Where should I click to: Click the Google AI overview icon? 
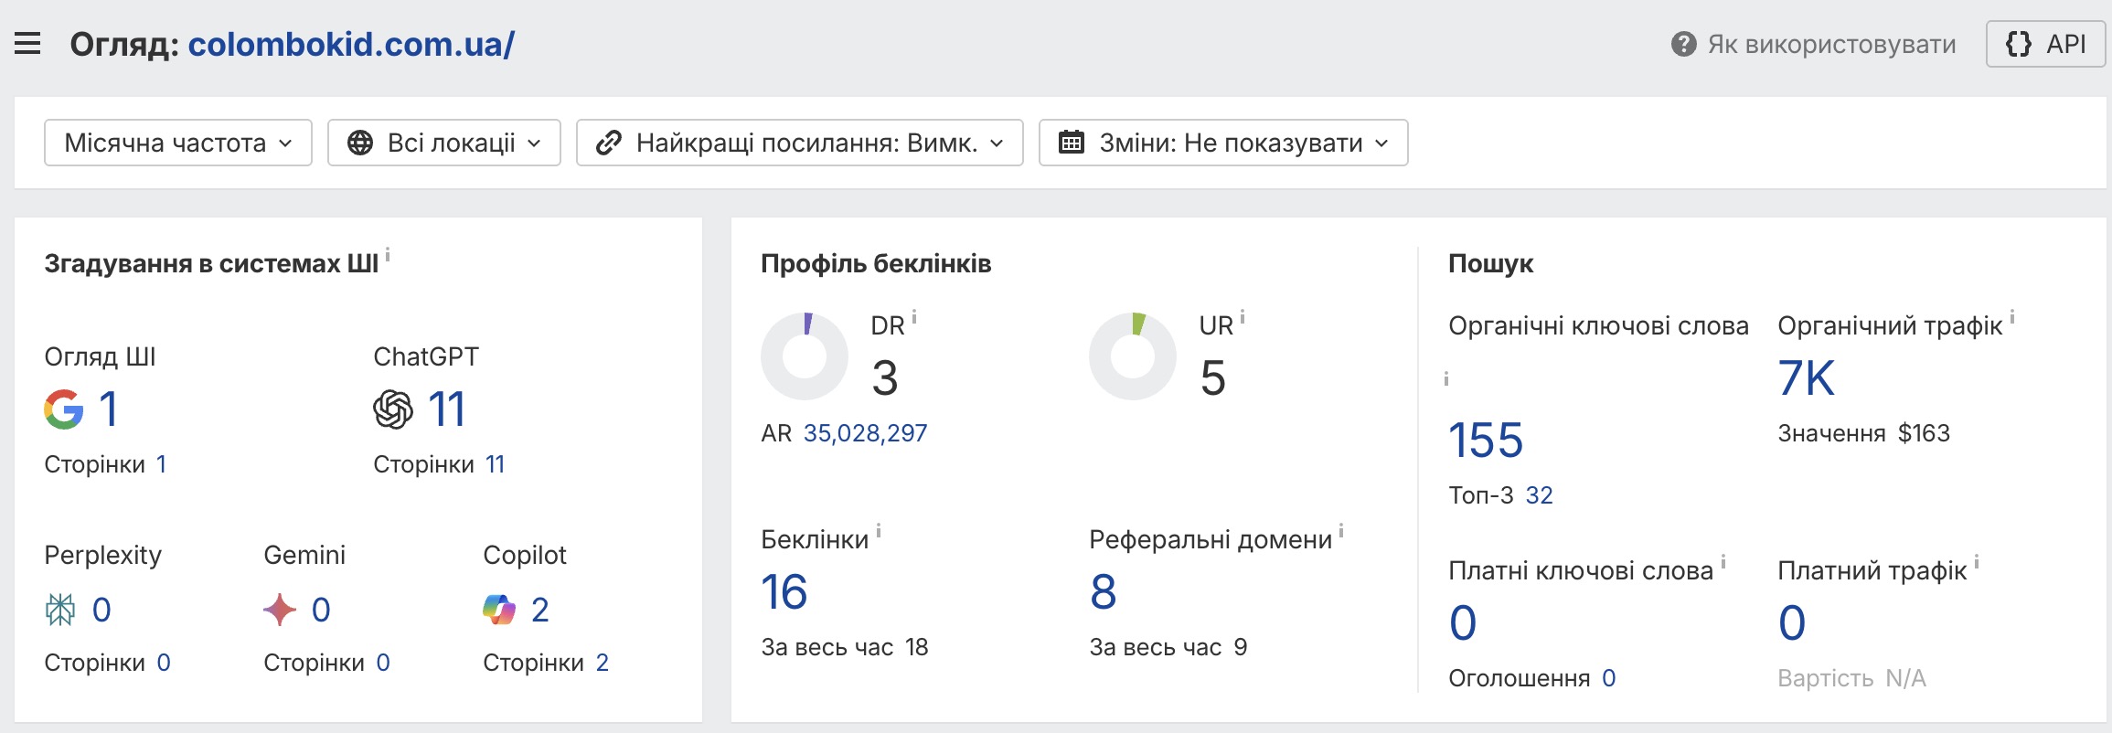point(64,409)
